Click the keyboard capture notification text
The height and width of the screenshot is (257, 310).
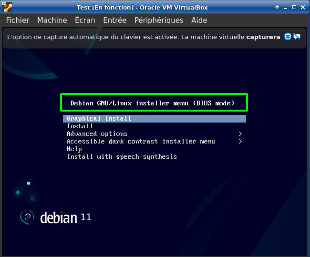point(144,37)
